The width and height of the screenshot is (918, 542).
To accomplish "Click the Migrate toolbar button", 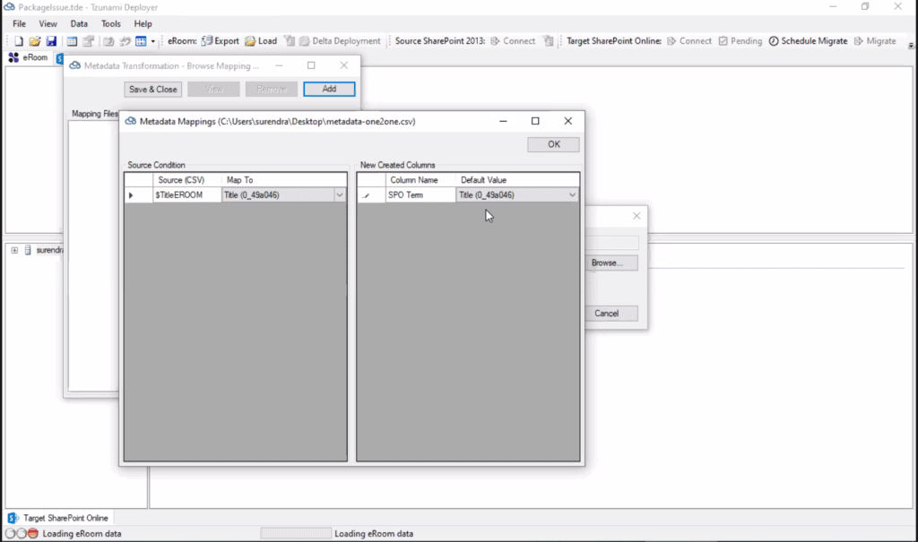I will click(x=875, y=41).
